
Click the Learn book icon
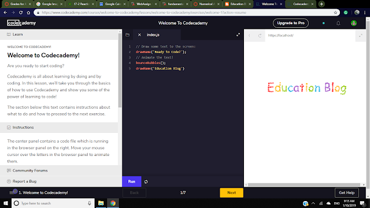9,35
